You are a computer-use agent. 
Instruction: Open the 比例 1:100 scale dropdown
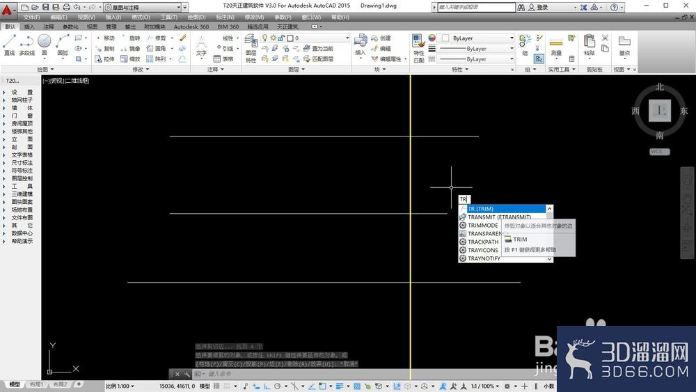(120, 386)
